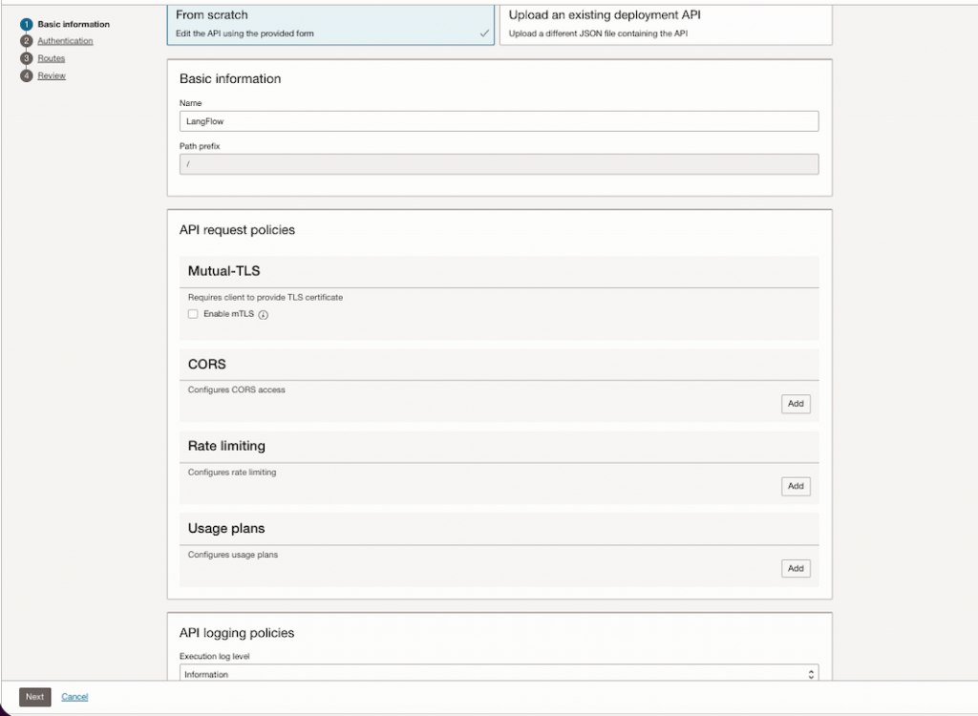The width and height of the screenshot is (978, 716).
Task: Go to the Authentication step
Action: [x=65, y=41]
